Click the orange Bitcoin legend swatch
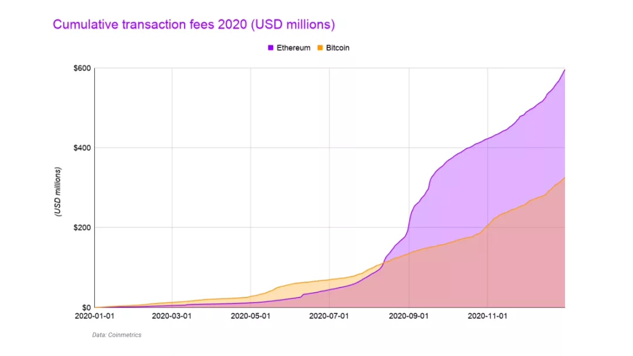Image resolution: width=633 pixels, height=356 pixels. 320,47
